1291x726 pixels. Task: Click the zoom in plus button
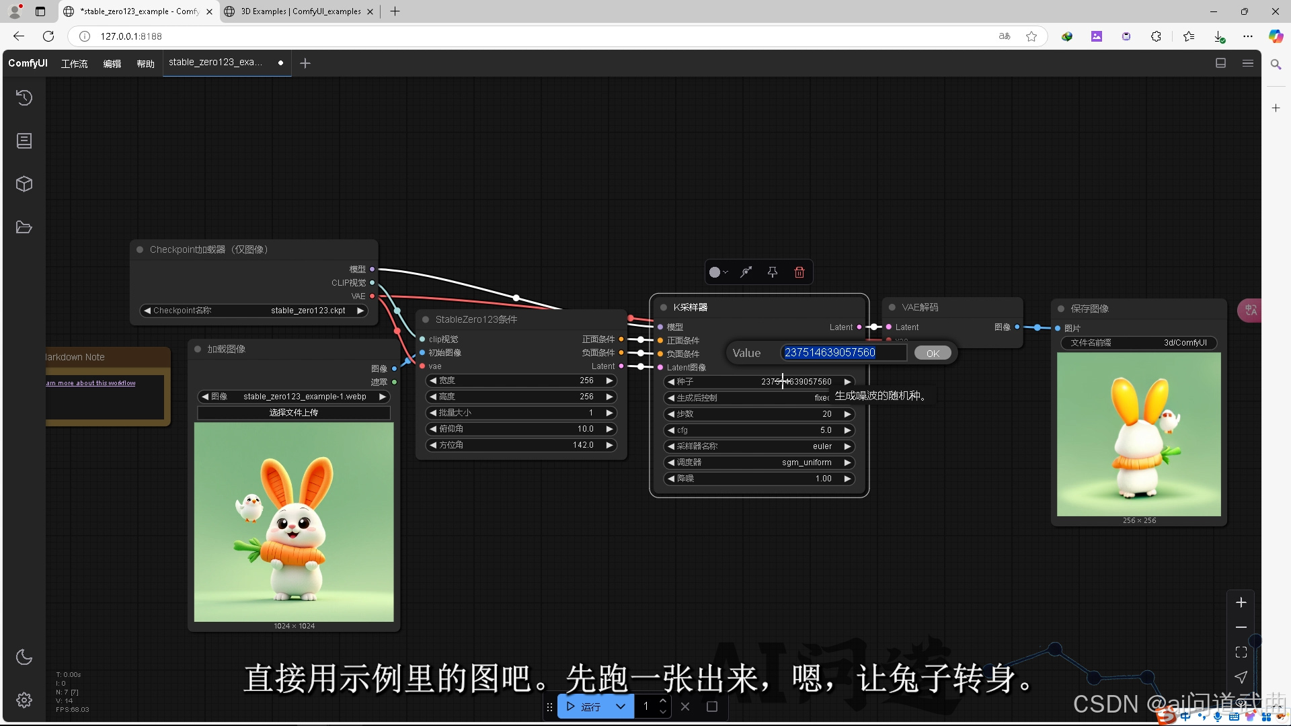pos(1241,602)
